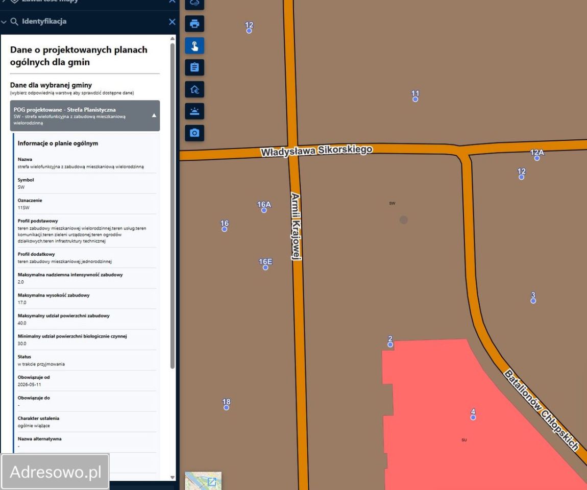587x490 pixels.
Task: Open the property price house icon
Action: 194,89
